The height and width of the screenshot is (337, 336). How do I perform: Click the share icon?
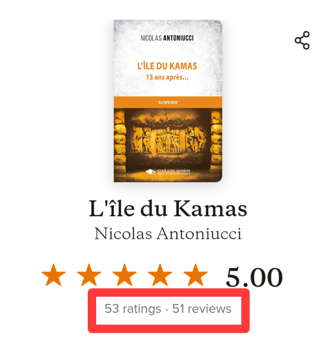point(302,40)
